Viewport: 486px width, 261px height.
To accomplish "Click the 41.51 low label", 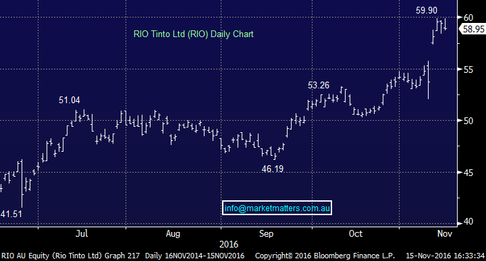I will point(11,214).
